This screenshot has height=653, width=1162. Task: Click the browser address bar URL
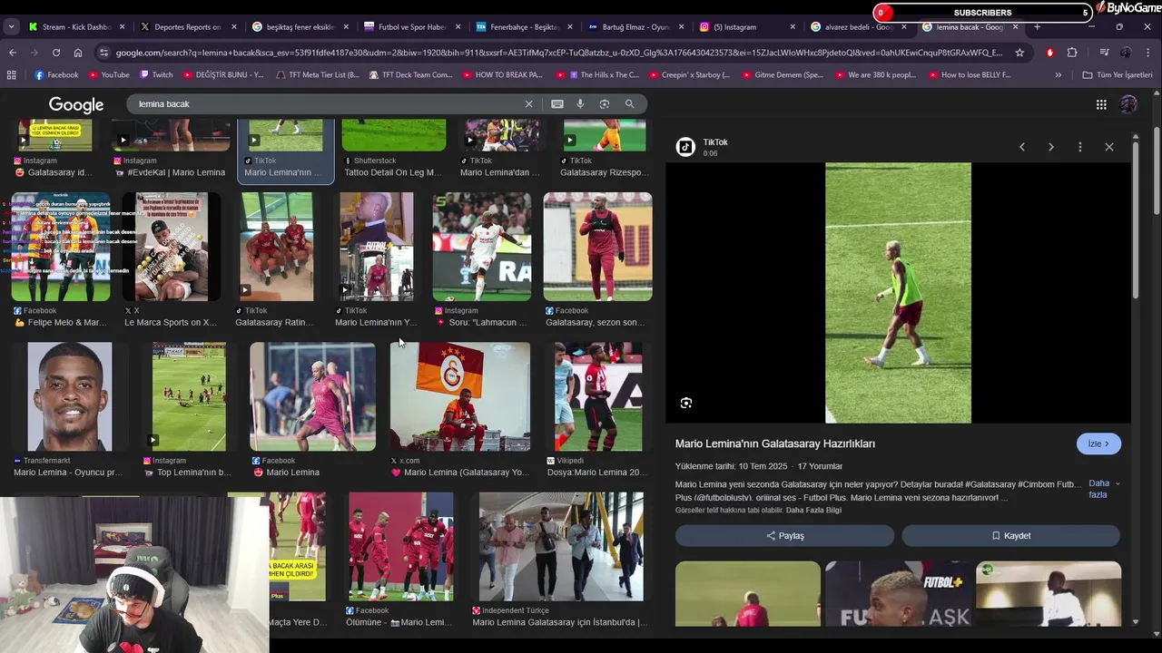[x=558, y=53]
